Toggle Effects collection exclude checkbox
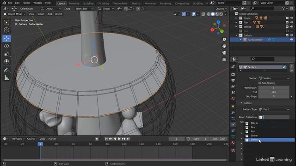This screenshot has width=296, height=166. point(287,27)
